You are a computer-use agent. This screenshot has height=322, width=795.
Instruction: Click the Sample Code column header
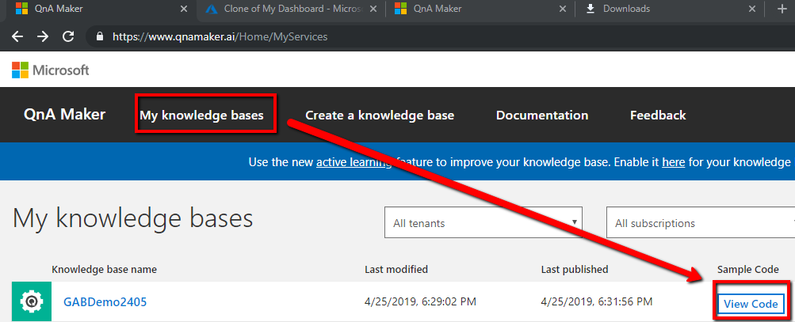pos(748,269)
